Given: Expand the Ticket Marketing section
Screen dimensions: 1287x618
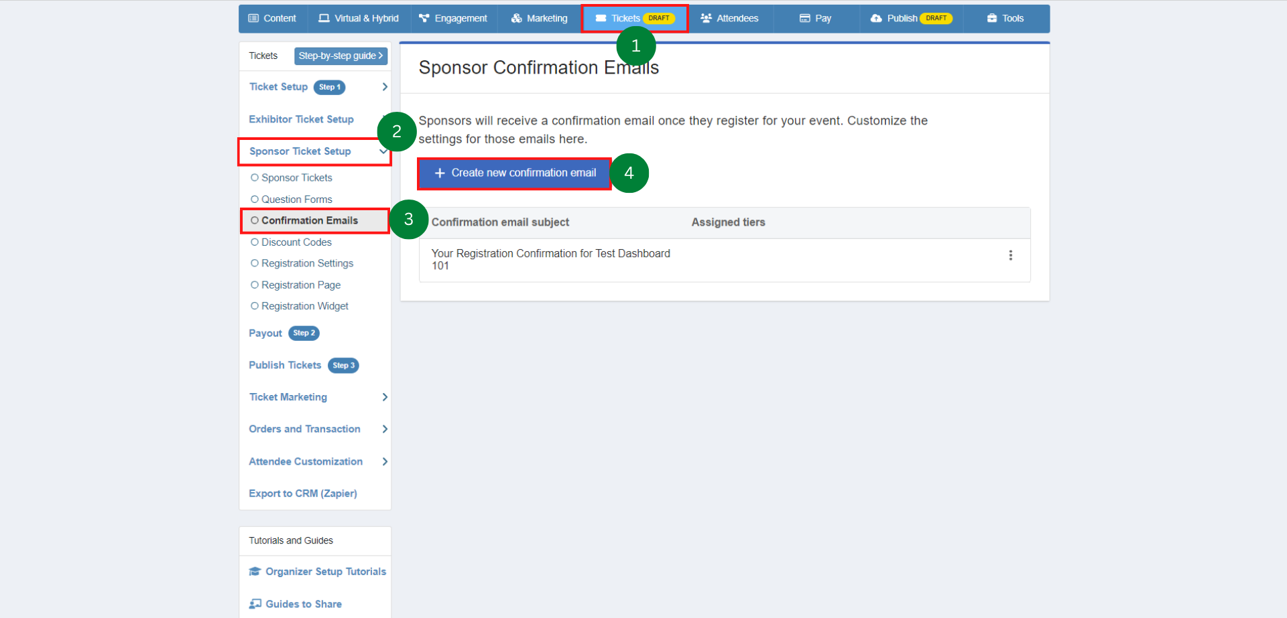Looking at the screenshot, I should pos(385,397).
